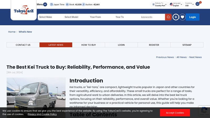210x118 pixels.
Task: Open the Menu hamburger icon
Action: coord(45,4)
